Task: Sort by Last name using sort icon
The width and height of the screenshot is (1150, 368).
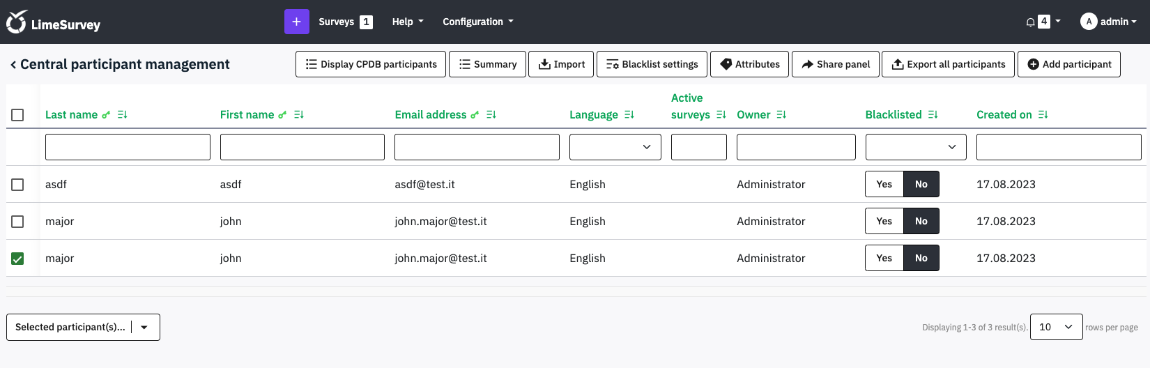Action: point(123,115)
